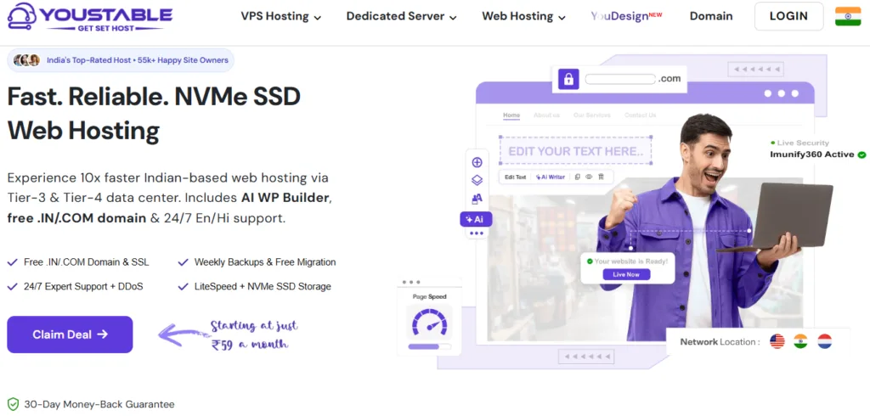Click the Edit Text option in the mockup toolbar
870x416 pixels.
coord(515,177)
